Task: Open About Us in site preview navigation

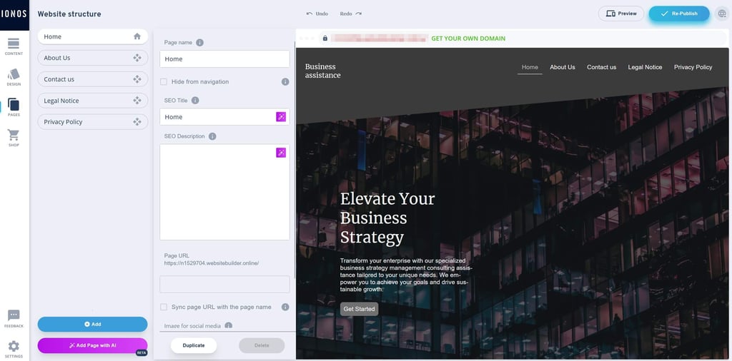Action: 562,67
